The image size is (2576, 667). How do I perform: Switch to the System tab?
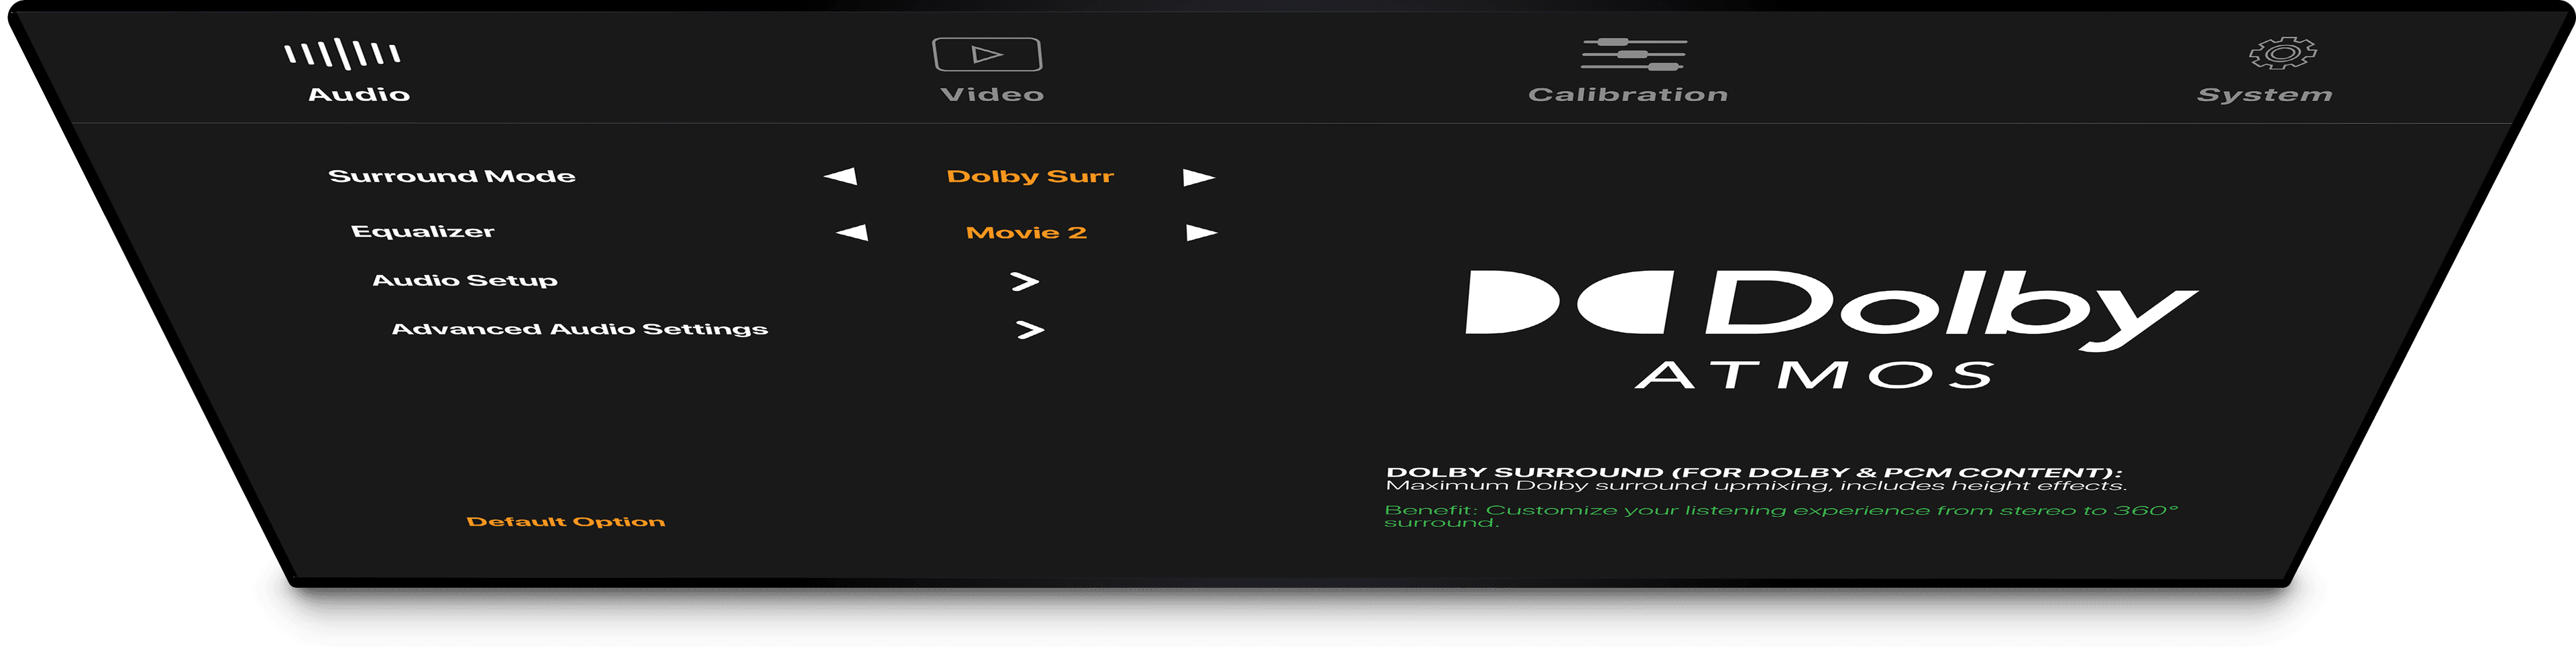coord(2265,94)
